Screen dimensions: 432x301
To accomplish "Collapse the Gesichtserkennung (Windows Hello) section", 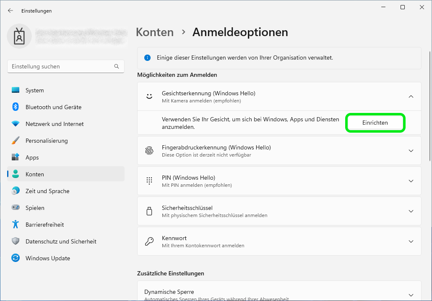I will (x=411, y=97).
